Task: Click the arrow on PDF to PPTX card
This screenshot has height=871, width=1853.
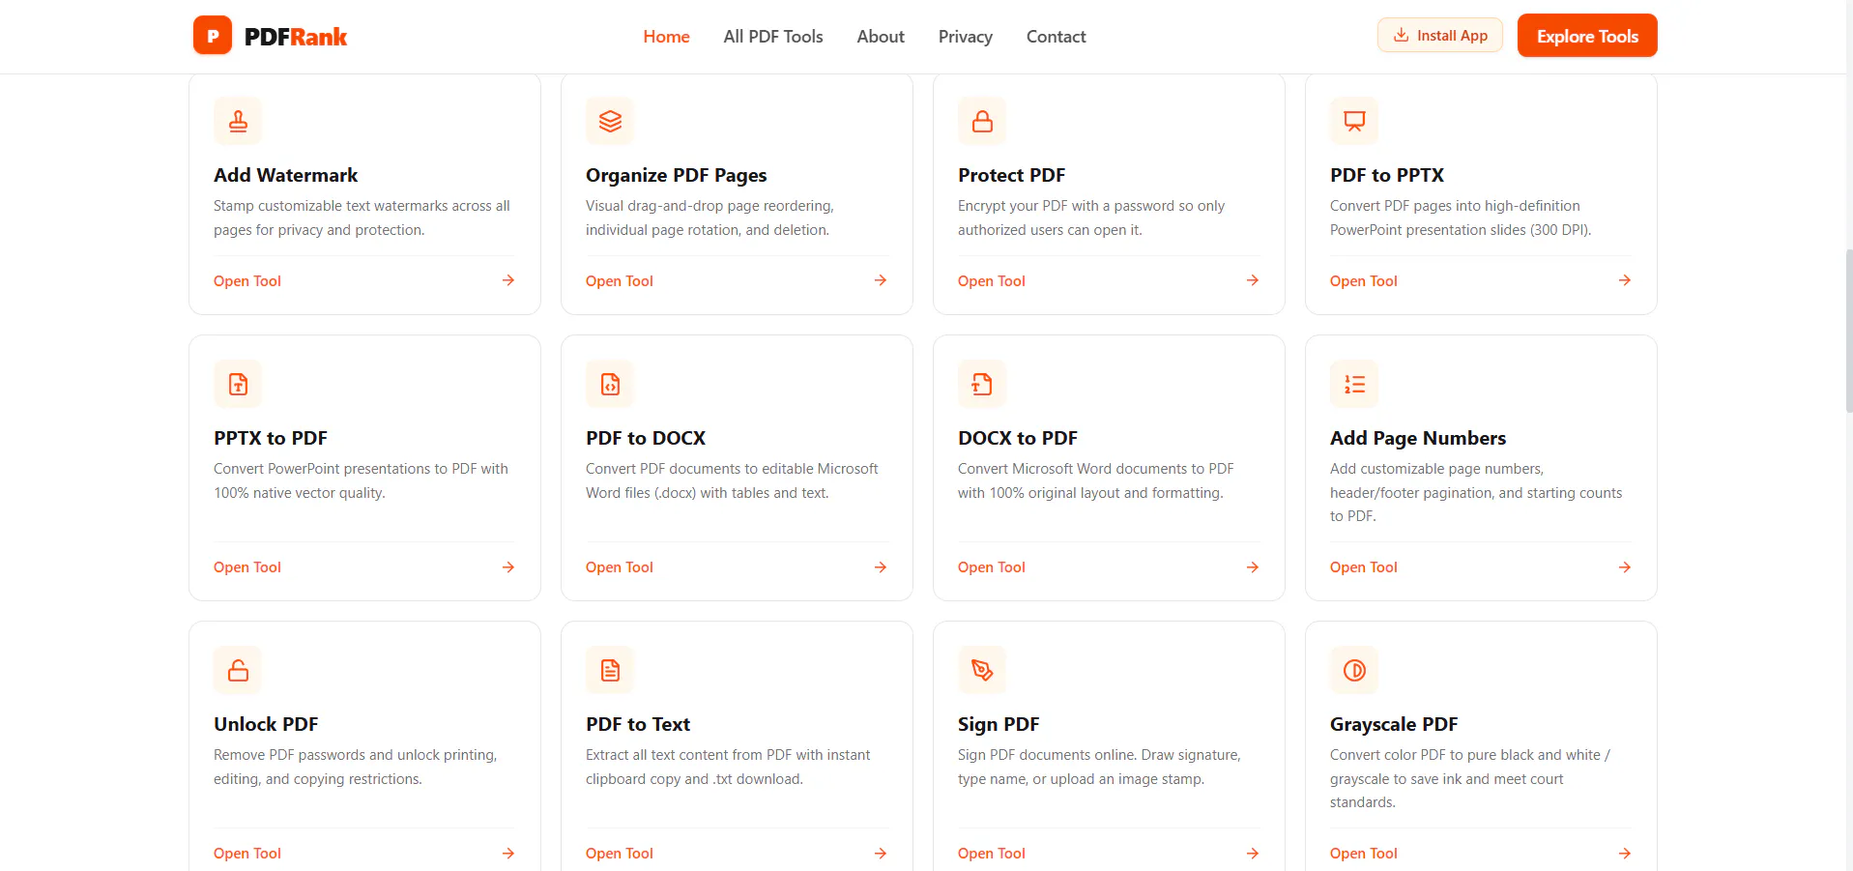Action: click(1625, 280)
